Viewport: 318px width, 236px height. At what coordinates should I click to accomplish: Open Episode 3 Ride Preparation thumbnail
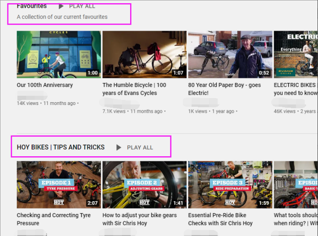(x=230, y=185)
